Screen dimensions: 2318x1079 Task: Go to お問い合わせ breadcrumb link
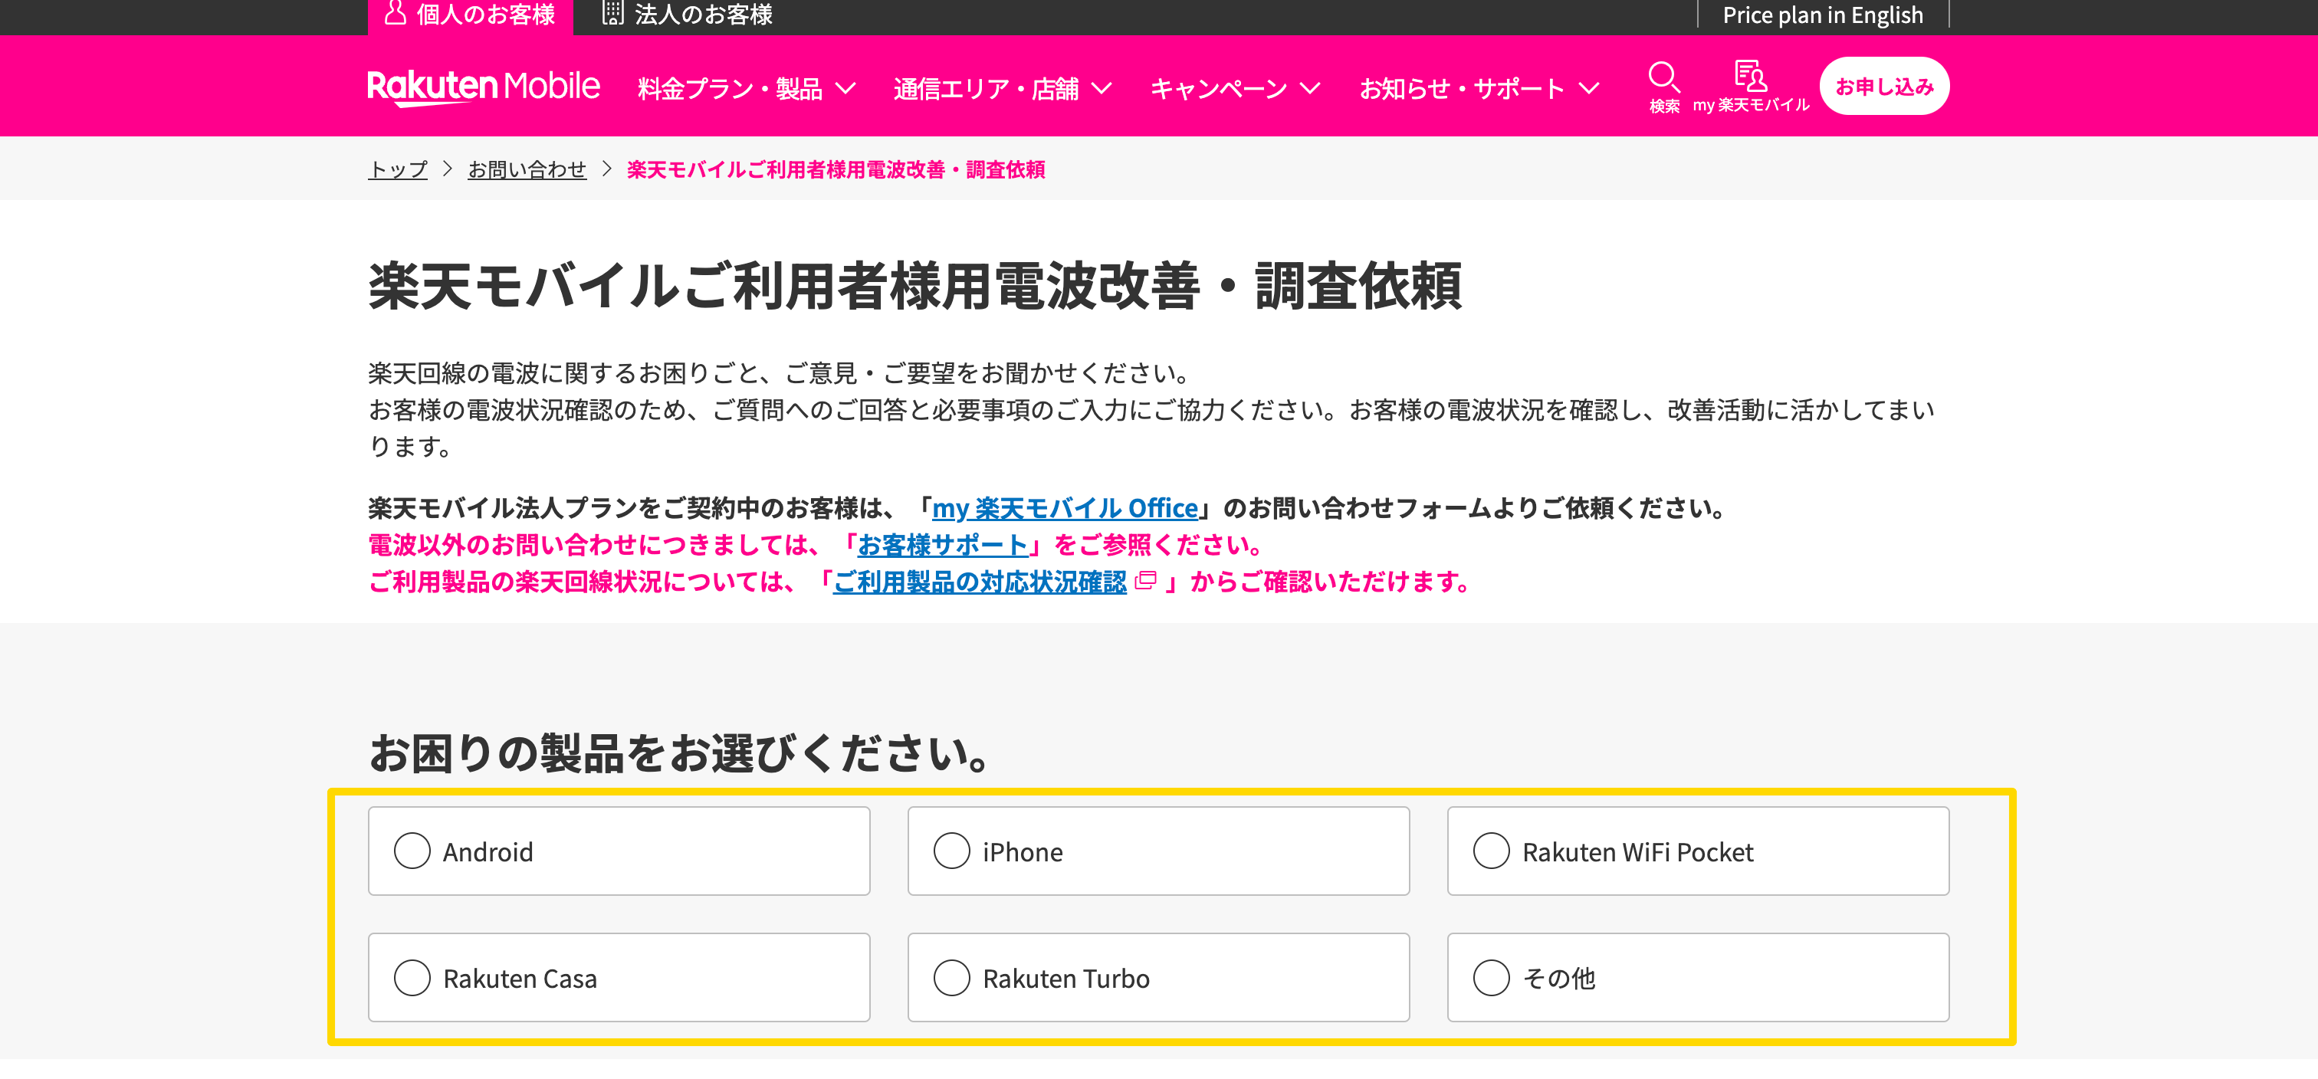point(527,169)
